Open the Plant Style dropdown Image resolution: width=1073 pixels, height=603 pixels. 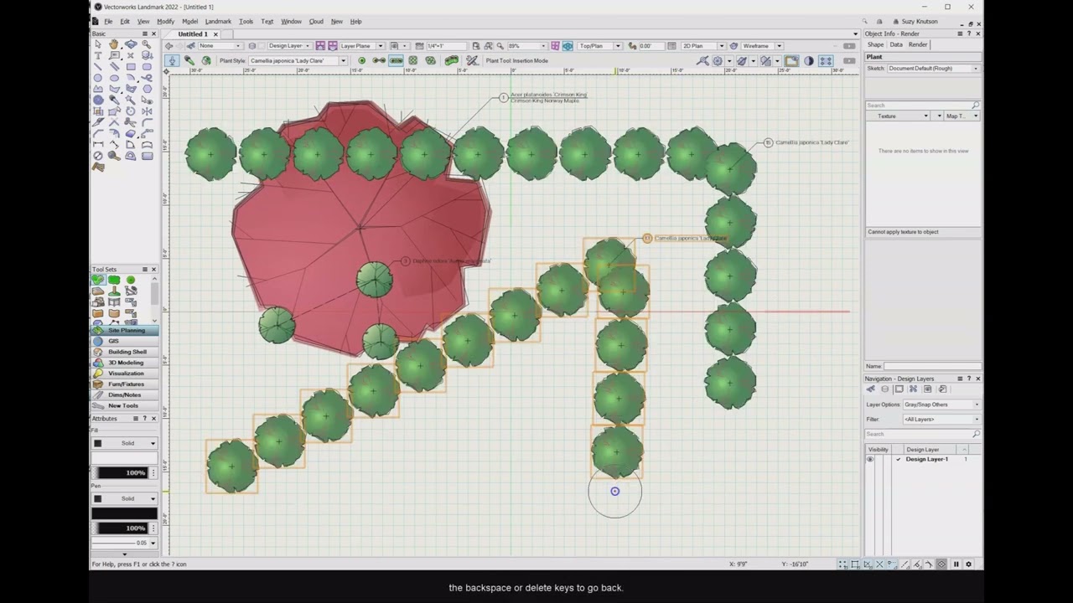[298, 60]
